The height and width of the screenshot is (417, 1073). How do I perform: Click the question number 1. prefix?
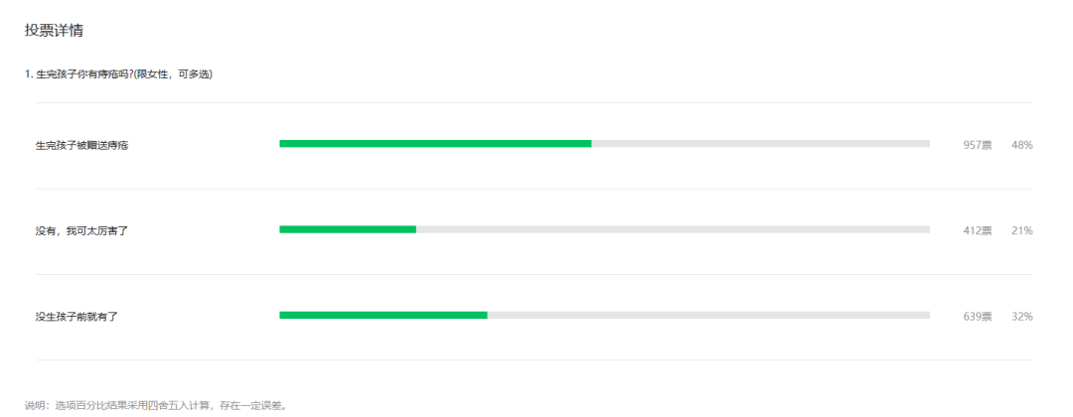coord(29,74)
